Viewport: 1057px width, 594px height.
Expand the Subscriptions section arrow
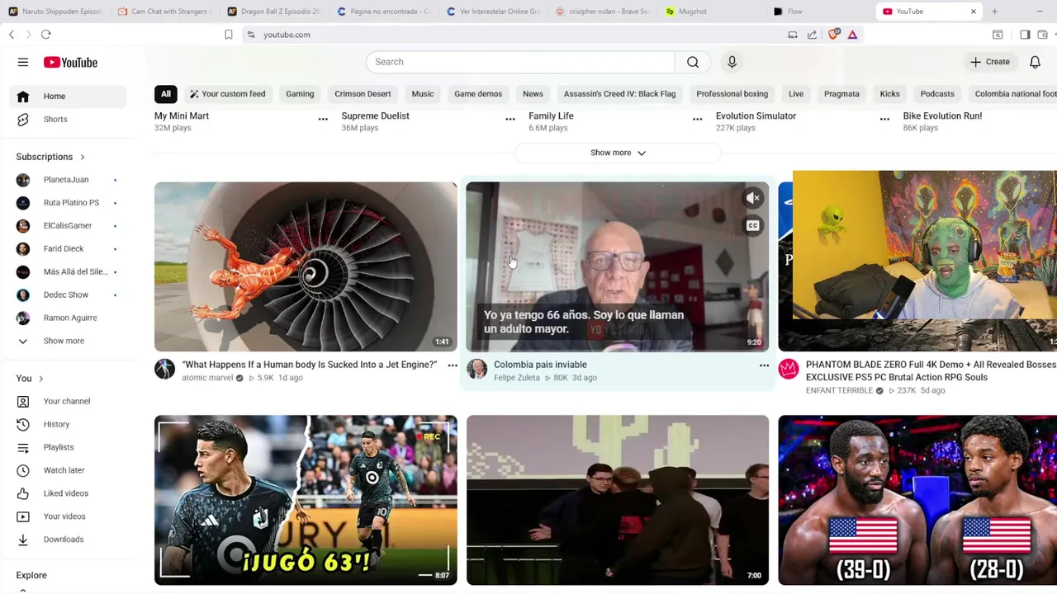pos(82,157)
